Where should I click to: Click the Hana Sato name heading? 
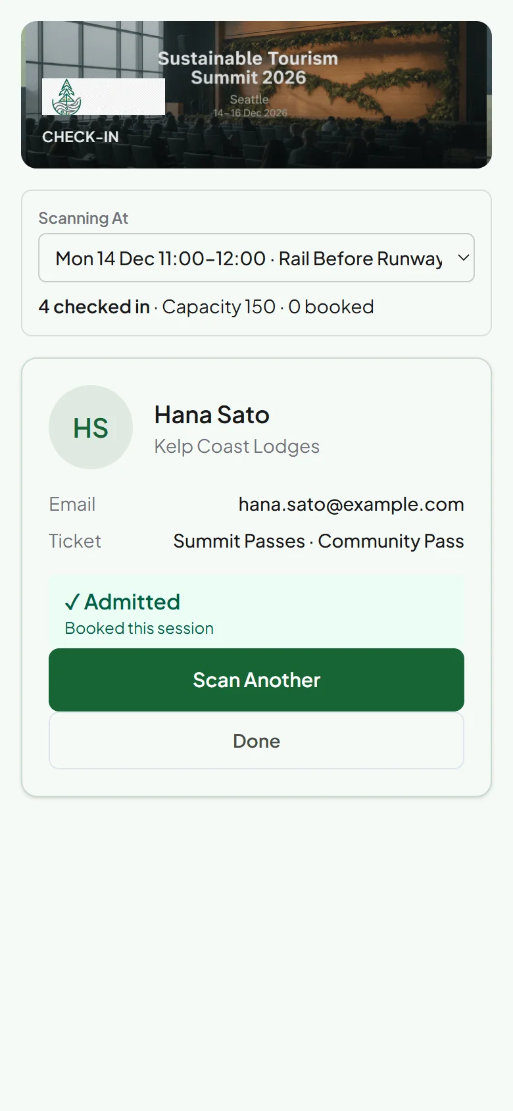coord(212,415)
